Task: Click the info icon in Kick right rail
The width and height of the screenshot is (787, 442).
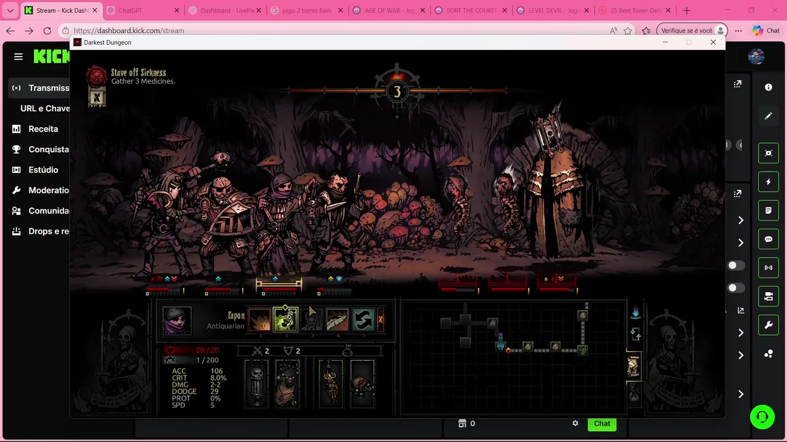Action: (x=769, y=87)
